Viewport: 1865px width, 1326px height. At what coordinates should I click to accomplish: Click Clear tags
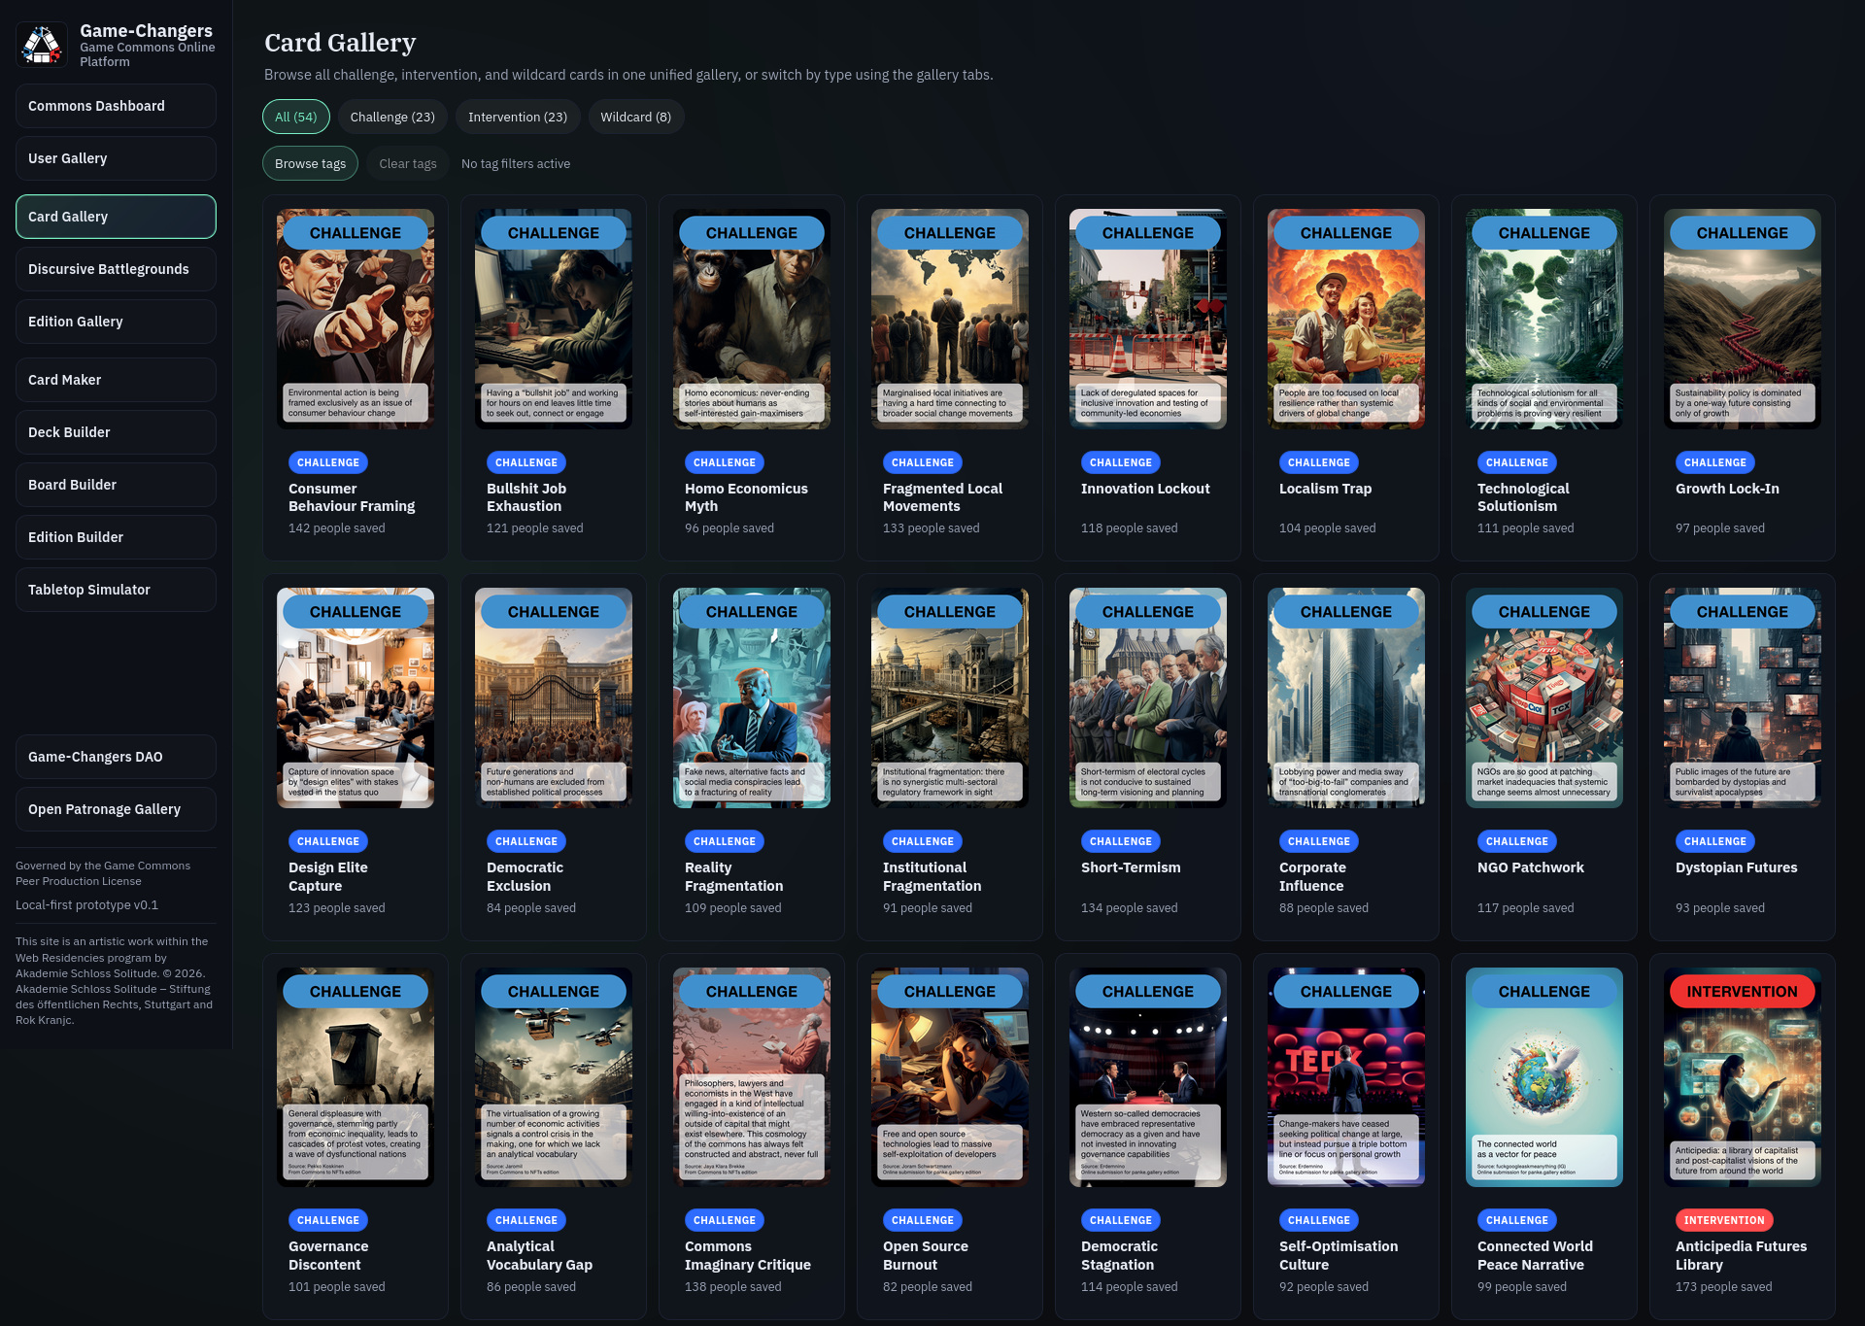pos(408,163)
